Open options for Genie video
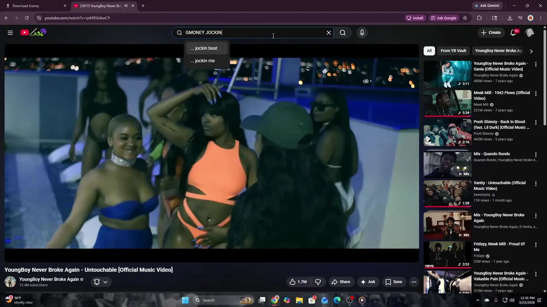This screenshot has height=307, width=547. pos(536,64)
